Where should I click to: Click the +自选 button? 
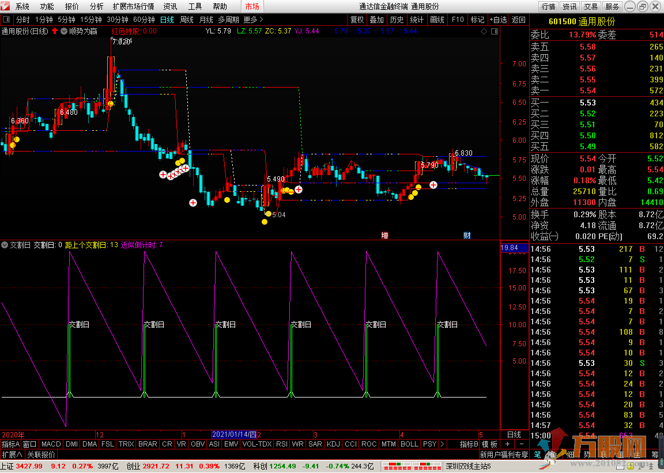coord(498,20)
